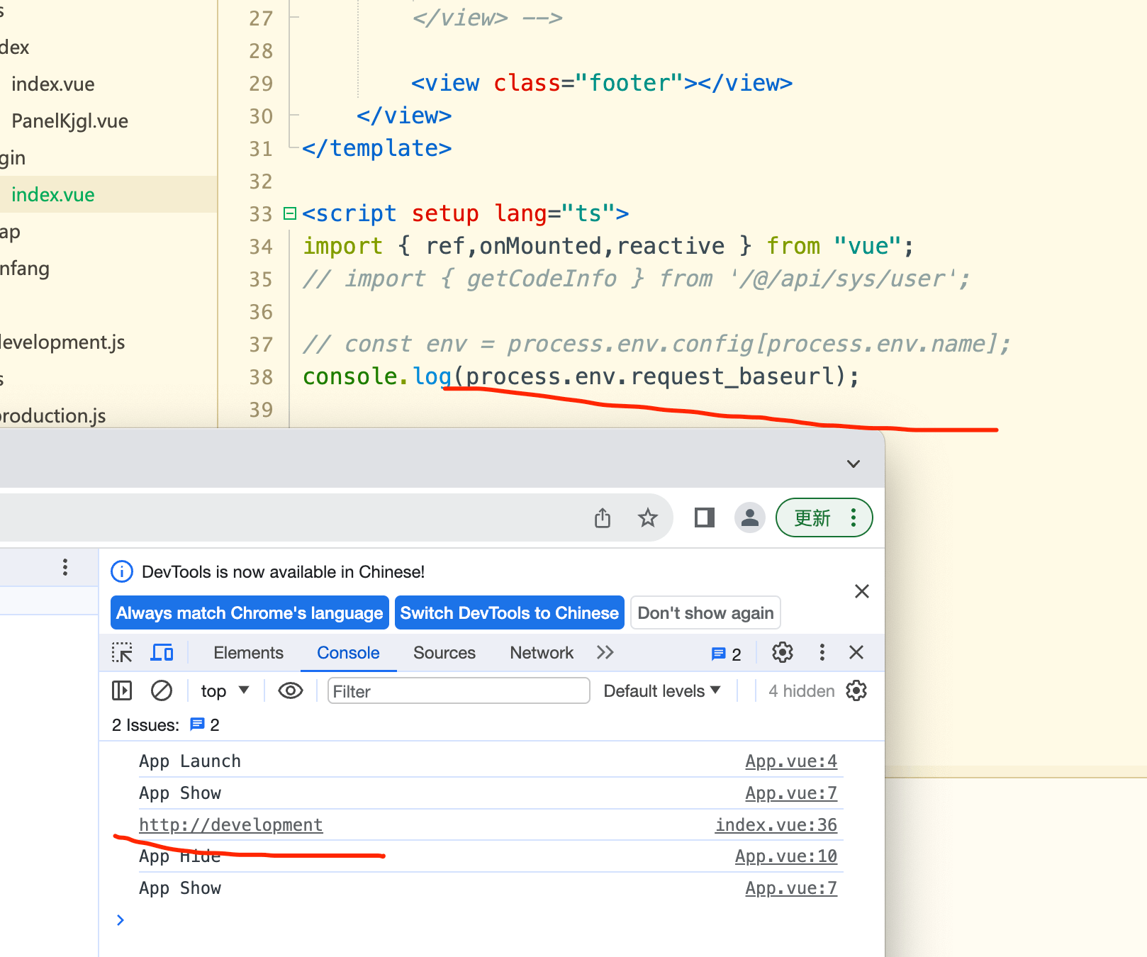Image resolution: width=1147 pixels, height=957 pixels.
Task: Show more DevTools tabs chevron
Action: pos(605,652)
